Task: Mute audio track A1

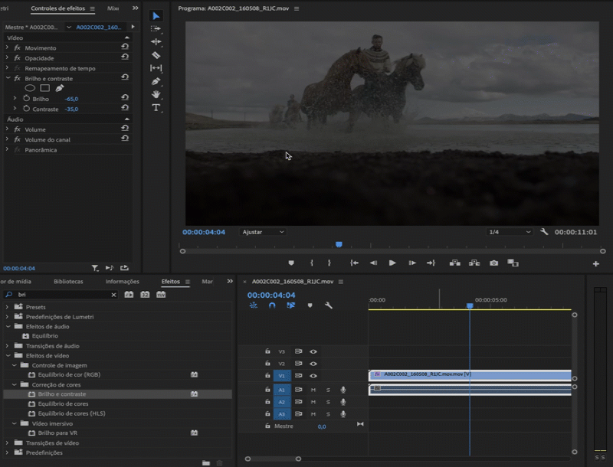Action: click(313, 390)
